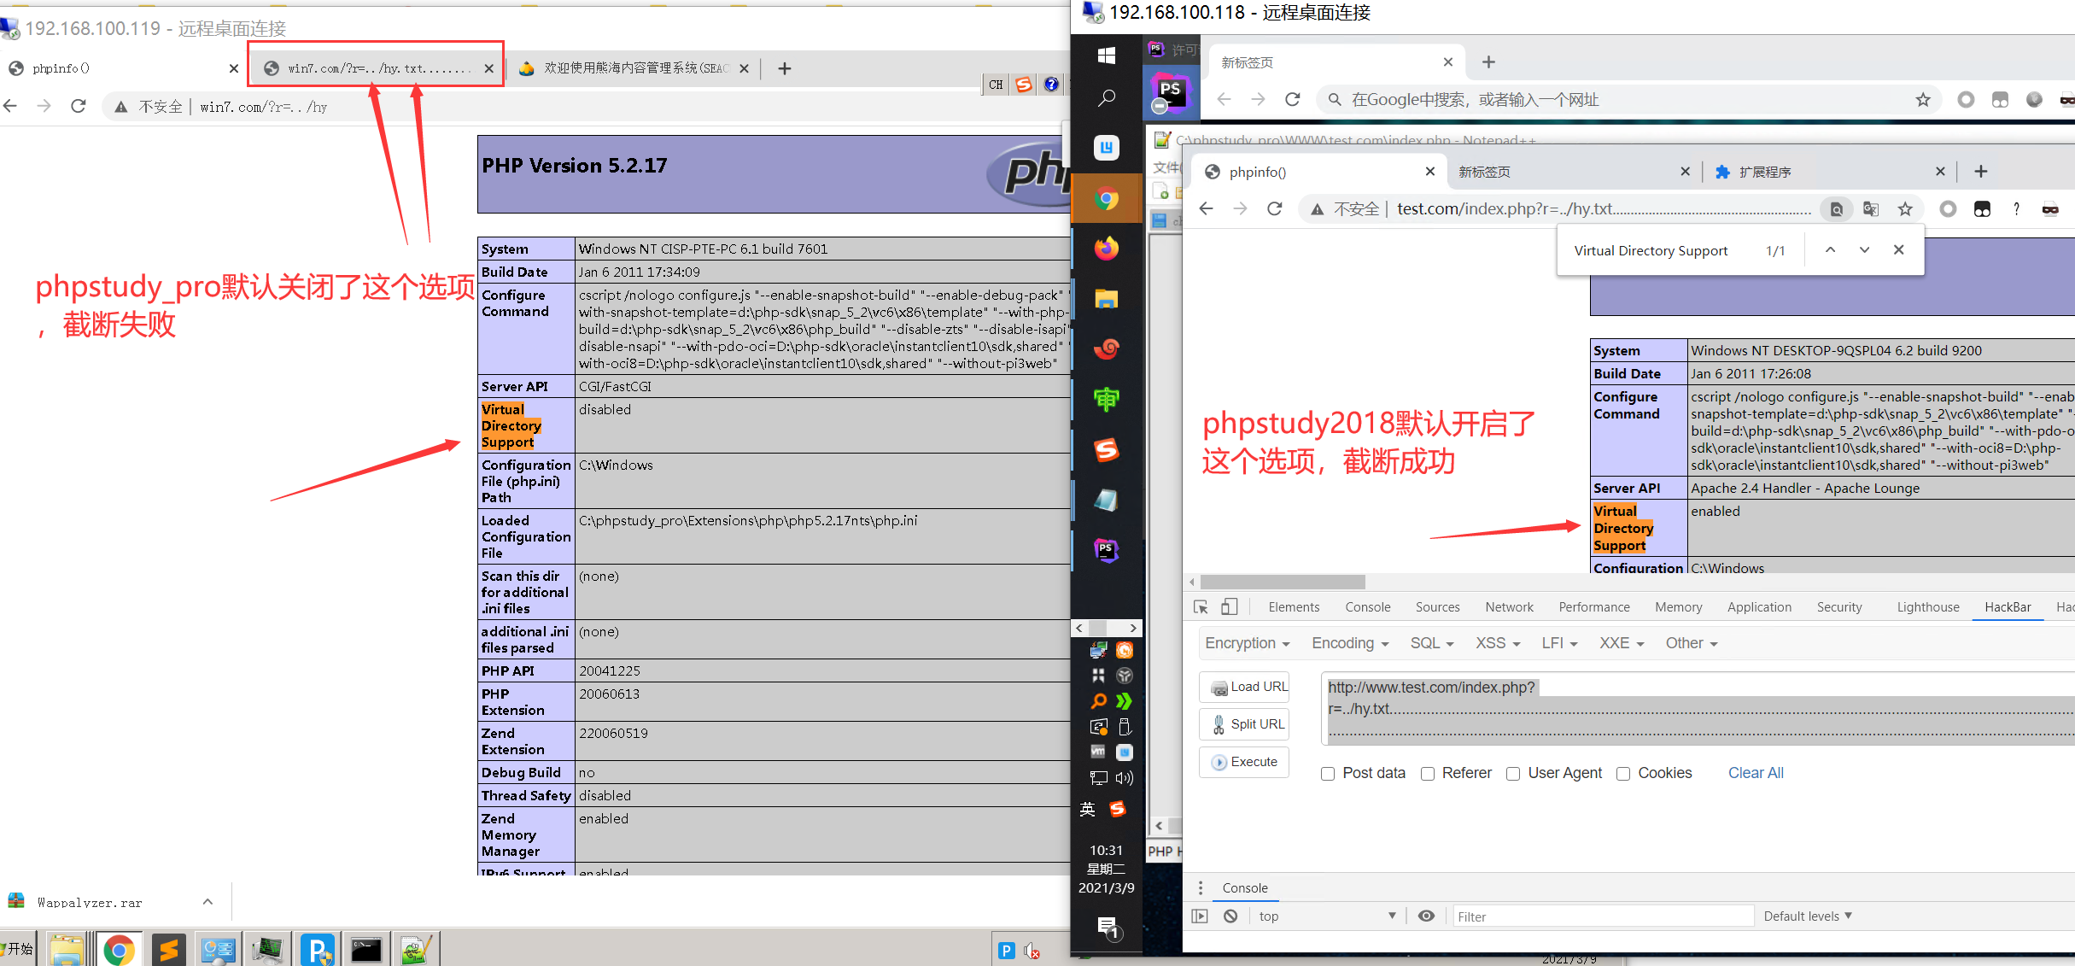Launch PhpStorm from the taskbar
Viewport: 2075px width, 966px height.
coord(1107,550)
